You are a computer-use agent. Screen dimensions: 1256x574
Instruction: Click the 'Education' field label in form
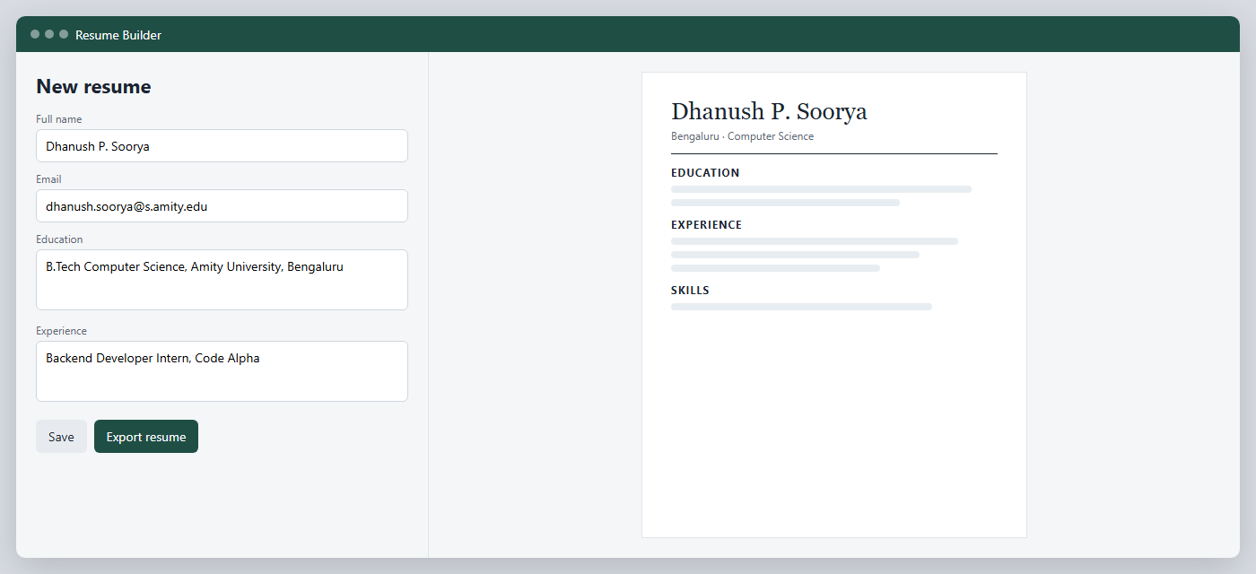[59, 239]
